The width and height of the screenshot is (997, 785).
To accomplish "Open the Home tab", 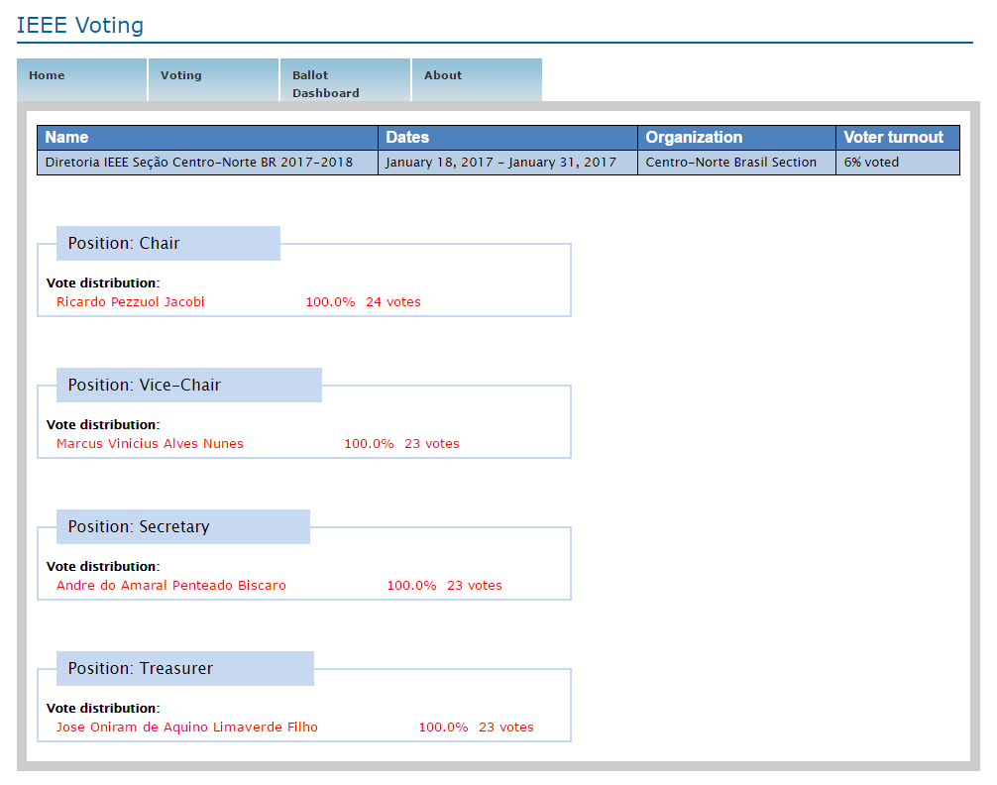I will click(47, 75).
